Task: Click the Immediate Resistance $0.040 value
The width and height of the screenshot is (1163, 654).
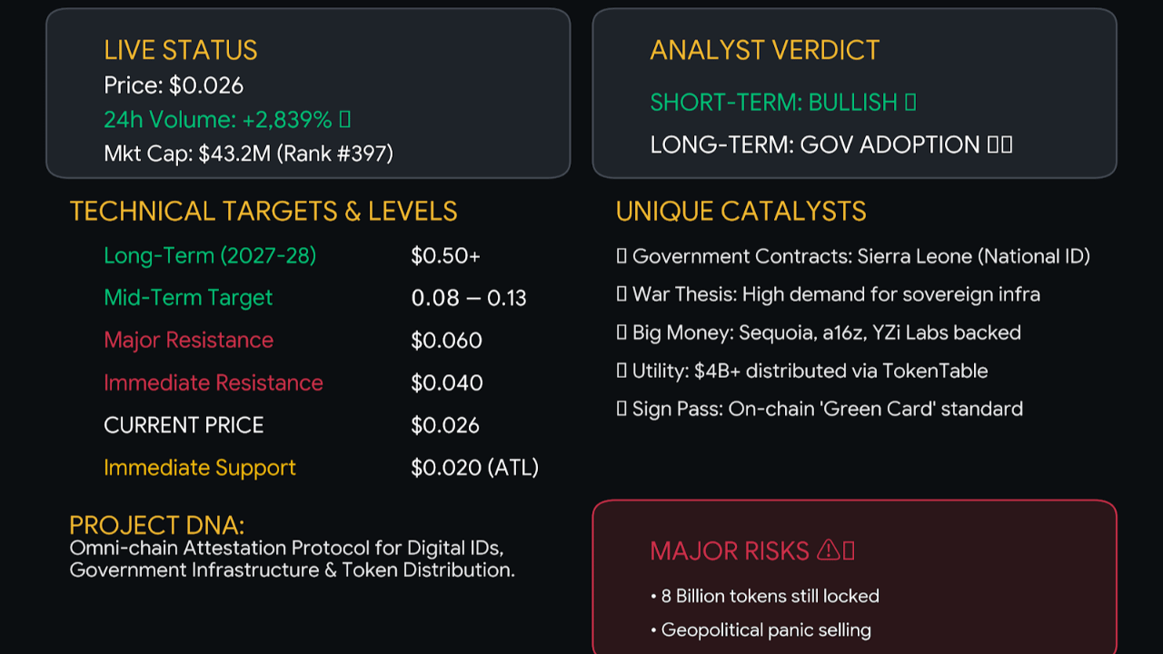Action: (x=446, y=383)
